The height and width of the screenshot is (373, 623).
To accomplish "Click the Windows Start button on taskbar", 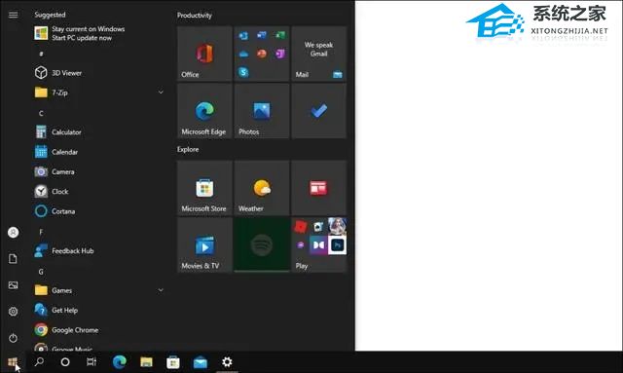I will 13,362.
